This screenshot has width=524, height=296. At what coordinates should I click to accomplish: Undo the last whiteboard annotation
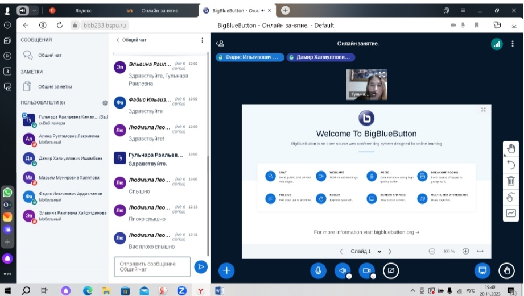(510, 165)
